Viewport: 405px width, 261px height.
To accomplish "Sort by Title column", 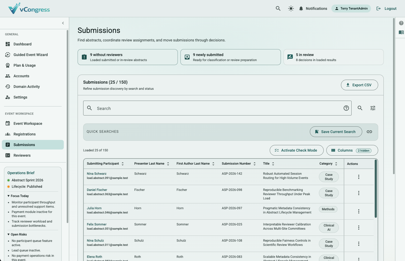I will 269,164.
